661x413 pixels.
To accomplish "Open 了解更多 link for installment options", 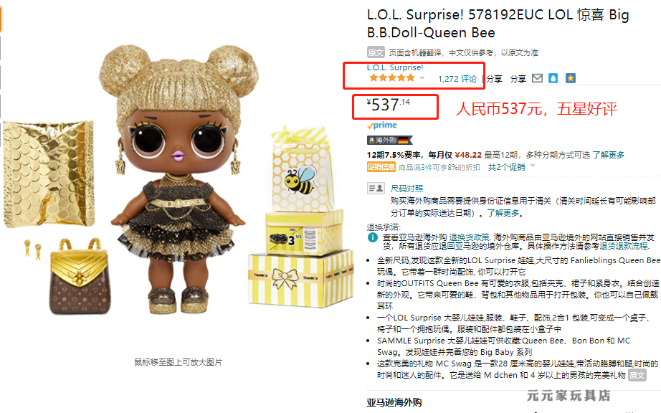I will (x=608, y=155).
